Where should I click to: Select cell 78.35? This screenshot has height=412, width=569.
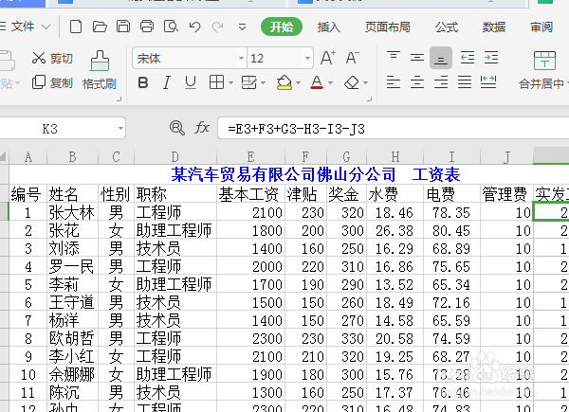point(451,212)
